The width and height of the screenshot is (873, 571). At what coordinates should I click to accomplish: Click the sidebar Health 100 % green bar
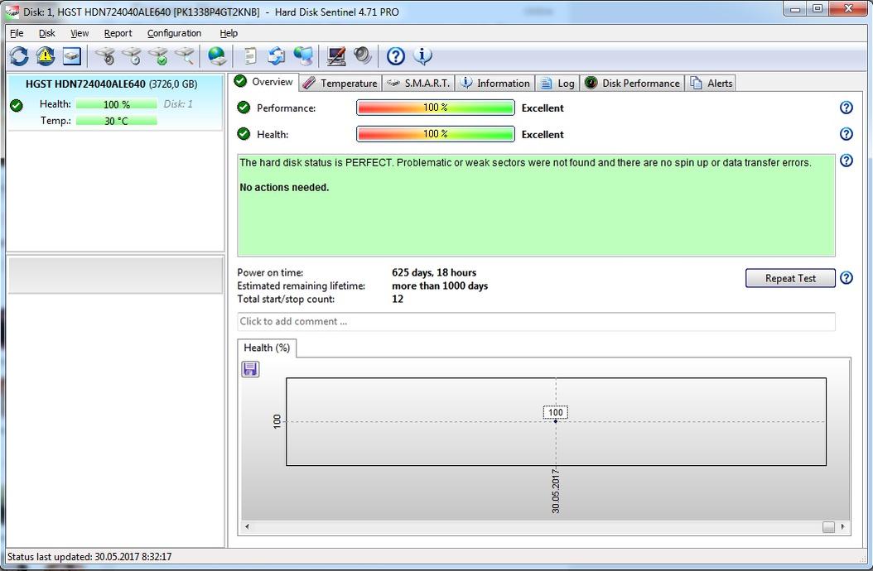pos(116,104)
